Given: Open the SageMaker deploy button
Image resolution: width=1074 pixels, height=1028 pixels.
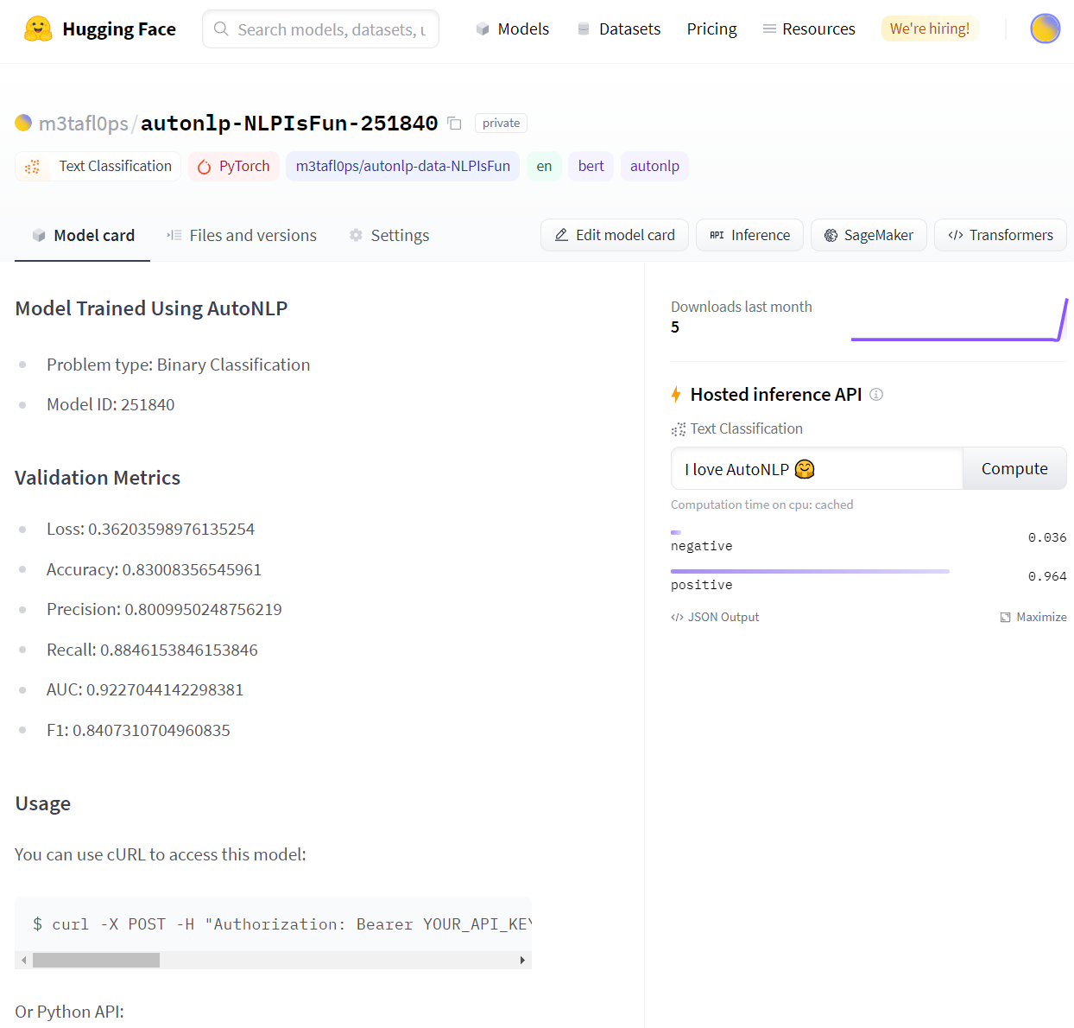Looking at the screenshot, I should (869, 235).
